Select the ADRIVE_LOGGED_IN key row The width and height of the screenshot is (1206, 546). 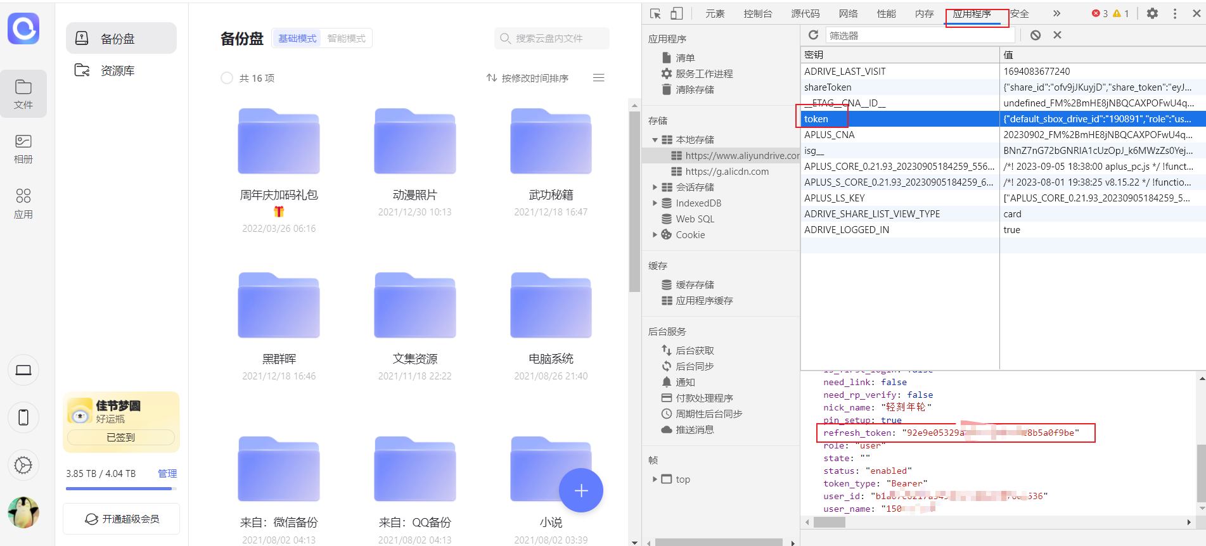point(1003,230)
